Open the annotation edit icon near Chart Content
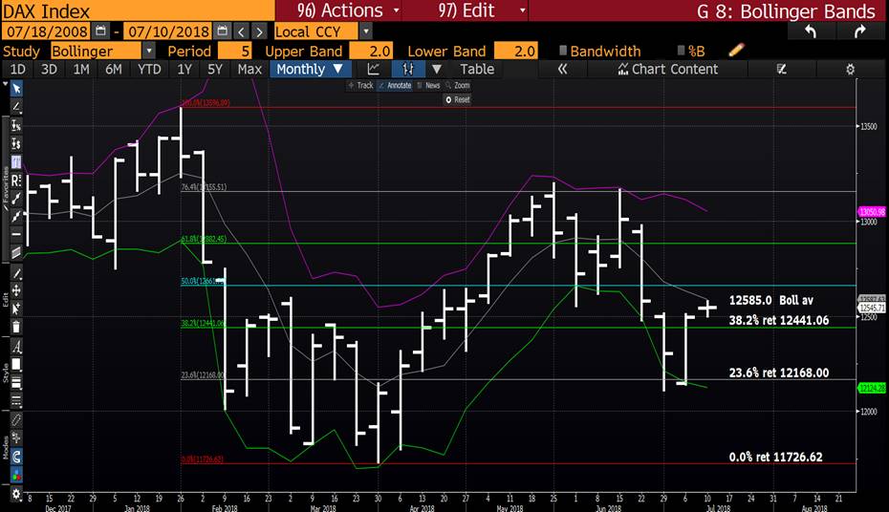This screenshot has height=512, width=889. (782, 69)
